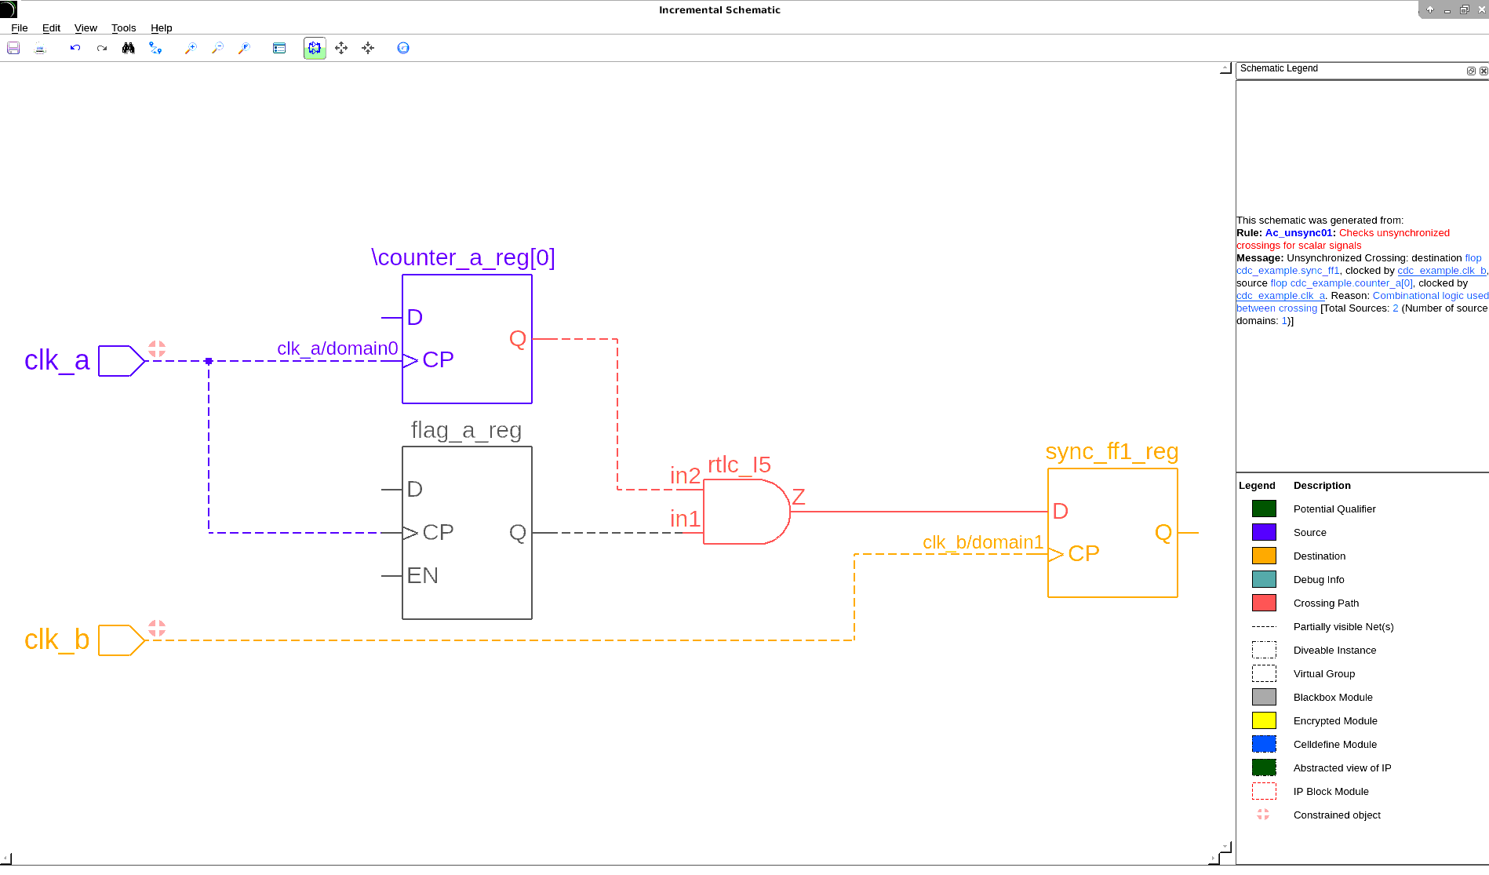1489x875 pixels.
Task: Select the rtlc_I5 AND gate
Action: point(746,512)
